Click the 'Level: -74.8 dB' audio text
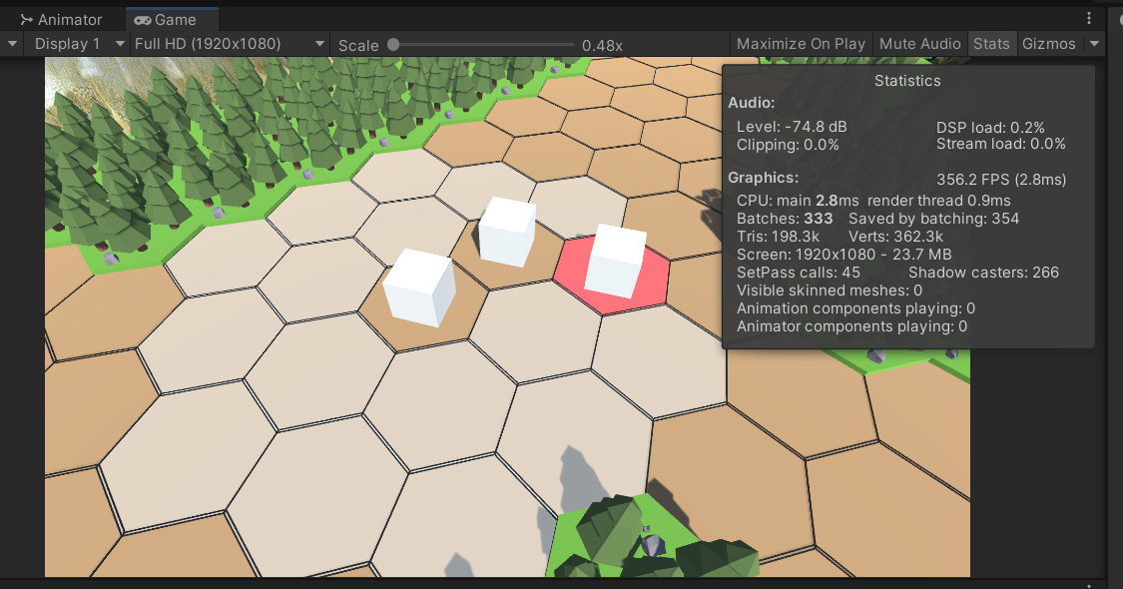Screen dimensions: 1123x589 pyautogui.click(x=792, y=127)
